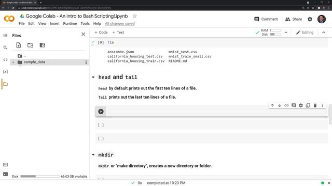Open more cell actions menu
The width and height of the screenshot is (332, 186).
coord(322,105)
